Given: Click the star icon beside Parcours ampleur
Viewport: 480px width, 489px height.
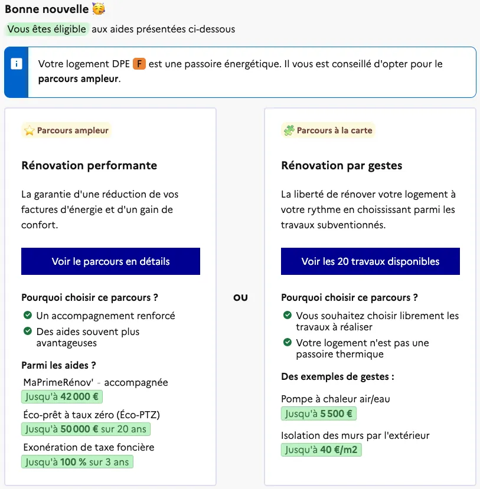Looking at the screenshot, I should [x=29, y=130].
